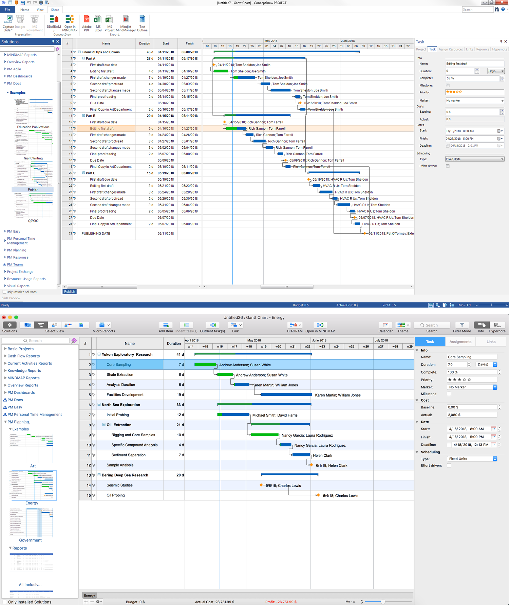The height and width of the screenshot is (607, 509).
Task: Click Open in MINDMAP ribbon icon
Action: (70, 23)
